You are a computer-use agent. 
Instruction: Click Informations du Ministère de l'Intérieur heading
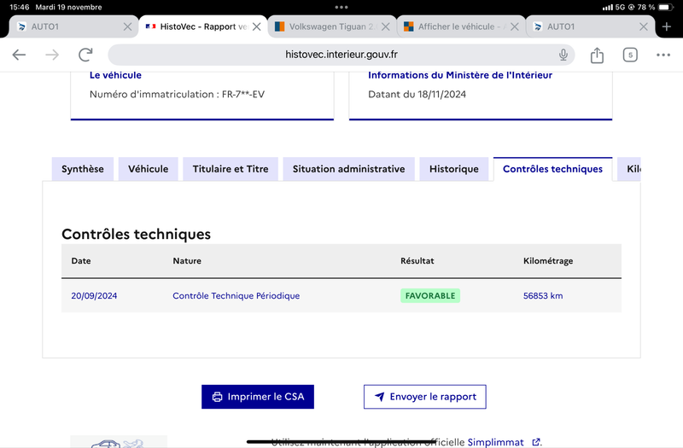(460, 75)
